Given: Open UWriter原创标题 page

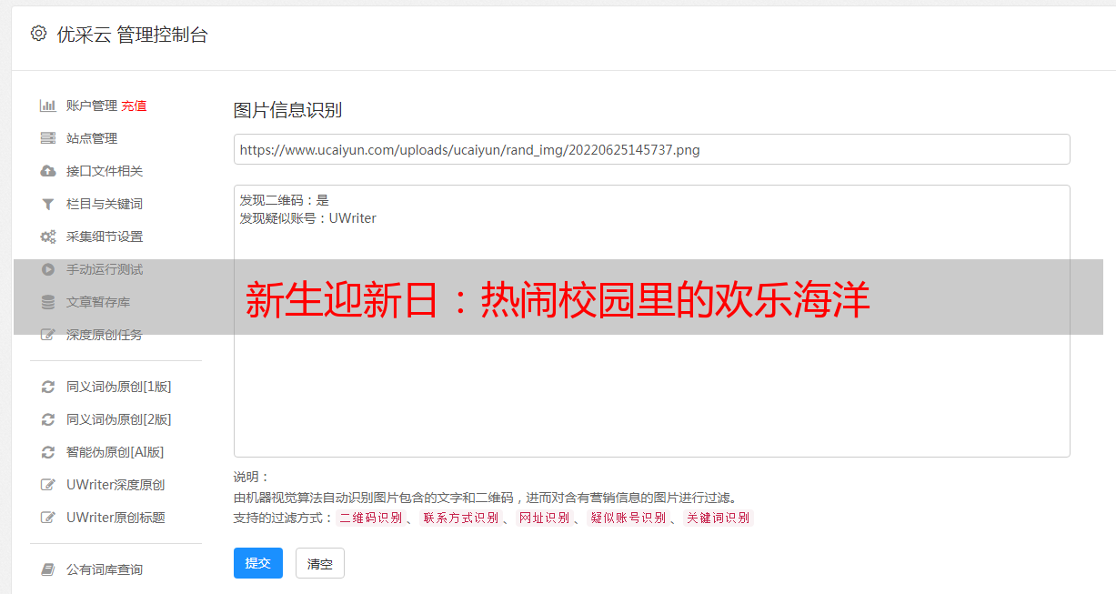Looking at the screenshot, I should [116, 518].
